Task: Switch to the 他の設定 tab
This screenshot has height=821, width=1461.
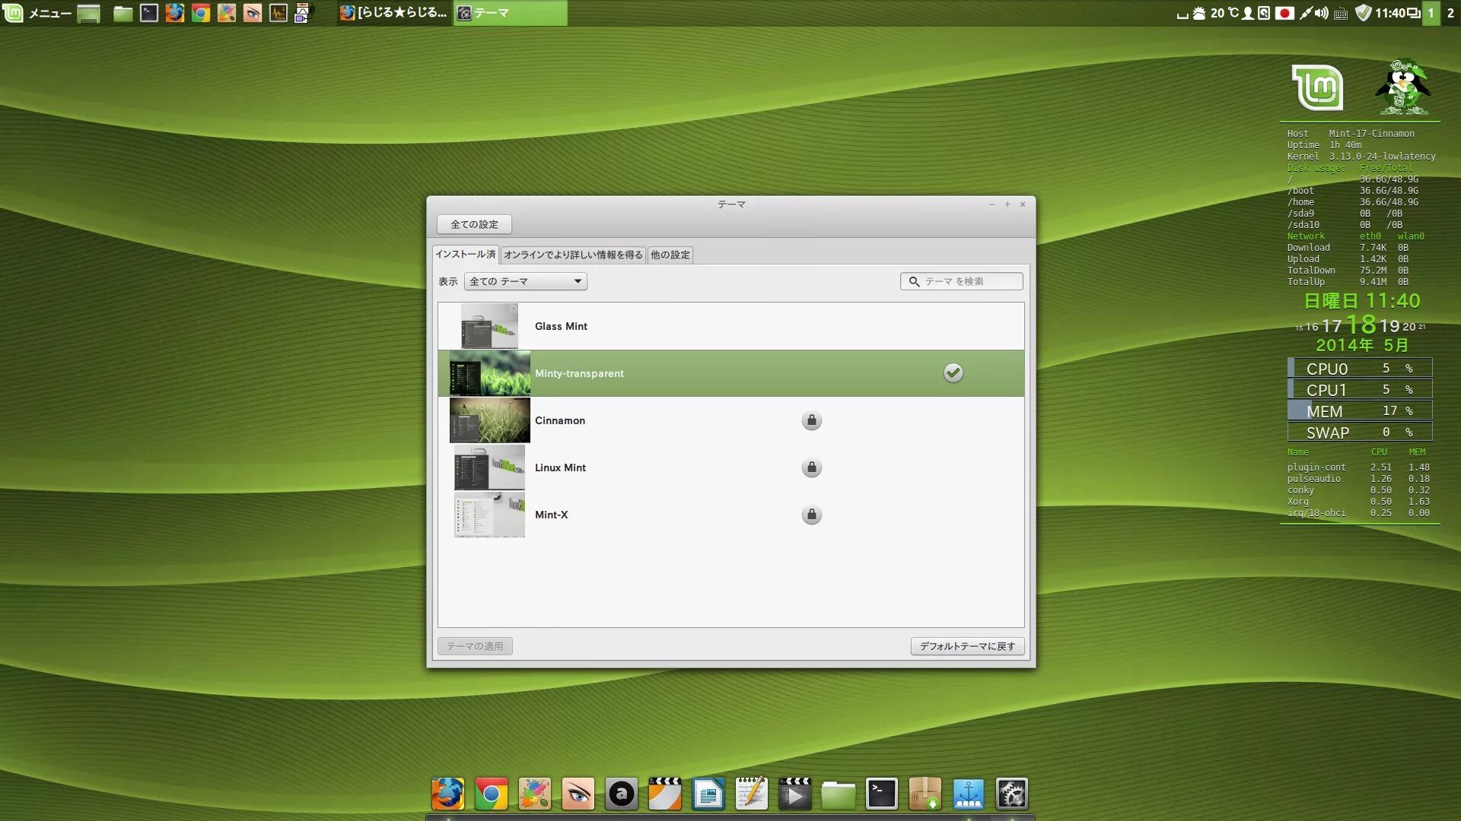Action: [x=670, y=255]
